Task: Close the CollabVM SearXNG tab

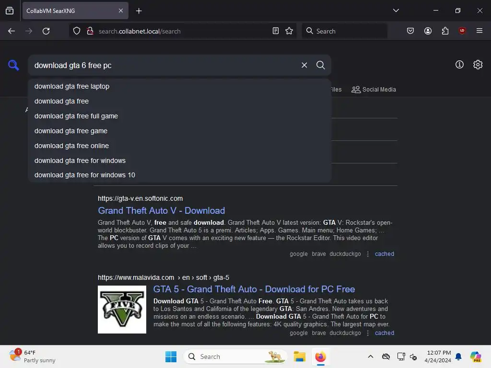Action: click(120, 11)
